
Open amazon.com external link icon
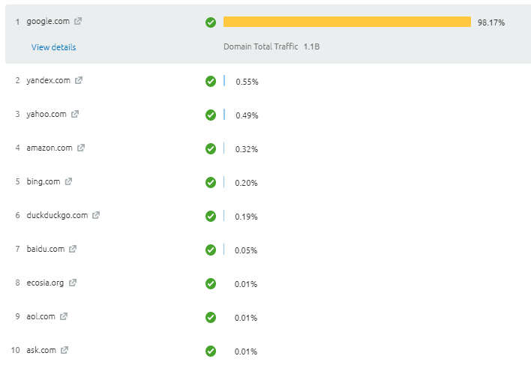(x=81, y=148)
